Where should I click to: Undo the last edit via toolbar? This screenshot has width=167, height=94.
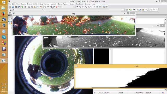coord(22,7)
